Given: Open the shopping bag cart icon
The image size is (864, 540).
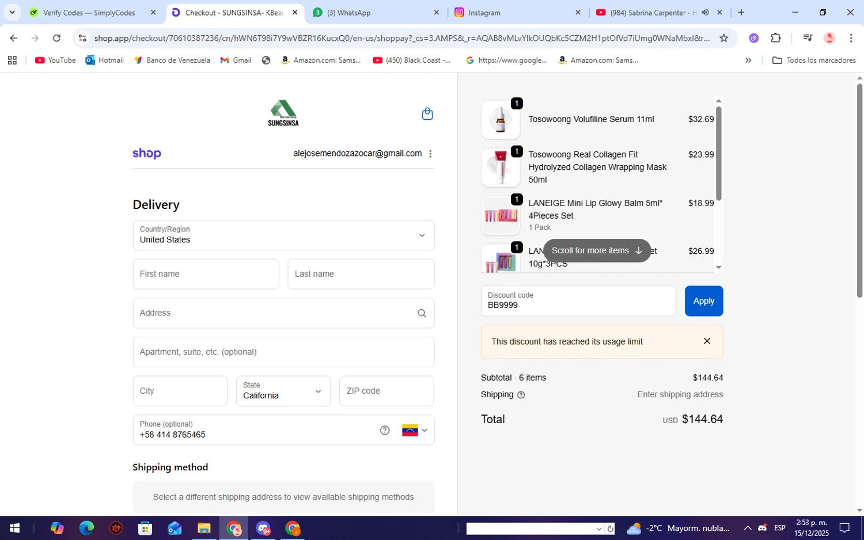Looking at the screenshot, I should (x=427, y=113).
